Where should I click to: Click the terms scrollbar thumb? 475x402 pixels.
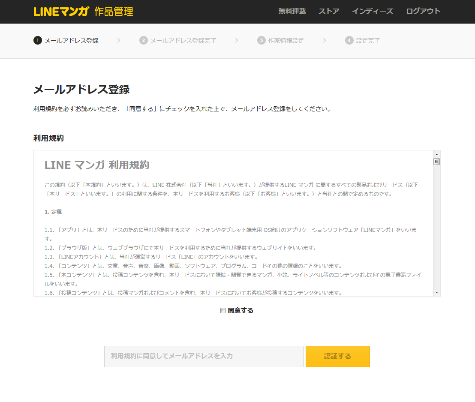coord(436,162)
